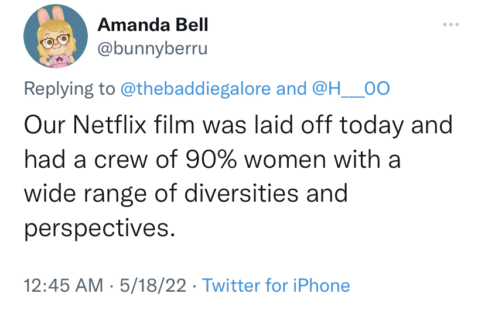485x311 pixels.
Task: Open the @bunnyberru handle
Action: [x=152, y=49]
